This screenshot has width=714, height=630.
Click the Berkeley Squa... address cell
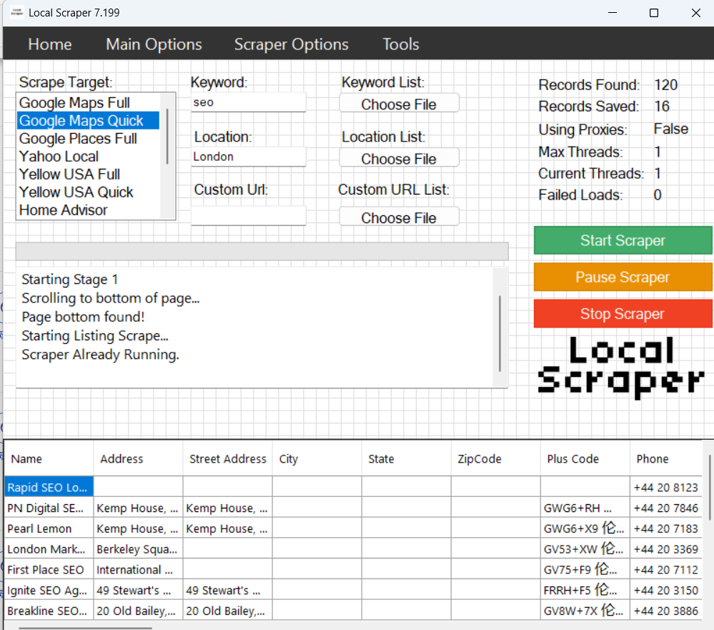point(138,548)
